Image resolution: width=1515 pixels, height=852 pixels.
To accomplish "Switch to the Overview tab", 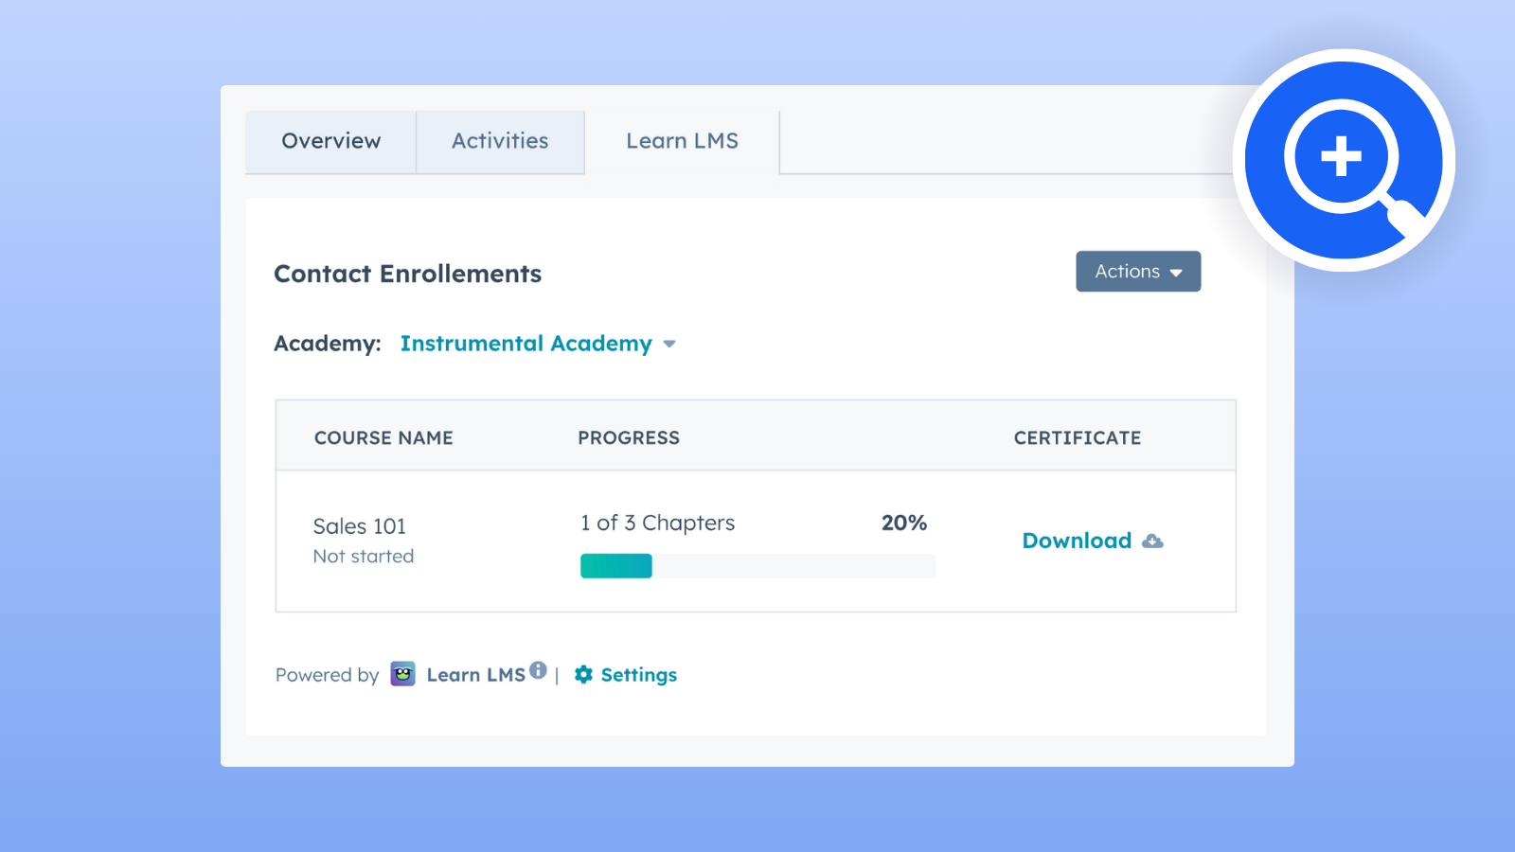I will (330, 141).
